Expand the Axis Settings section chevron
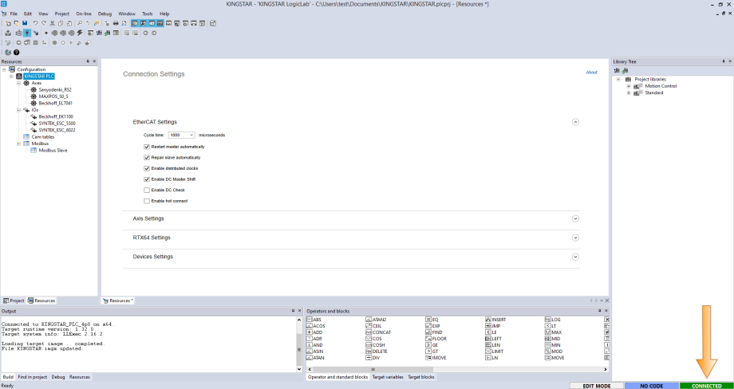The image size is (734, 389). [575, 218]
